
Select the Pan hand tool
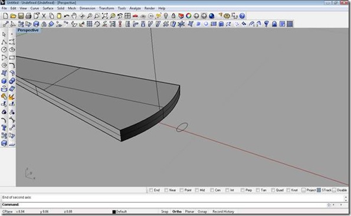74,16
